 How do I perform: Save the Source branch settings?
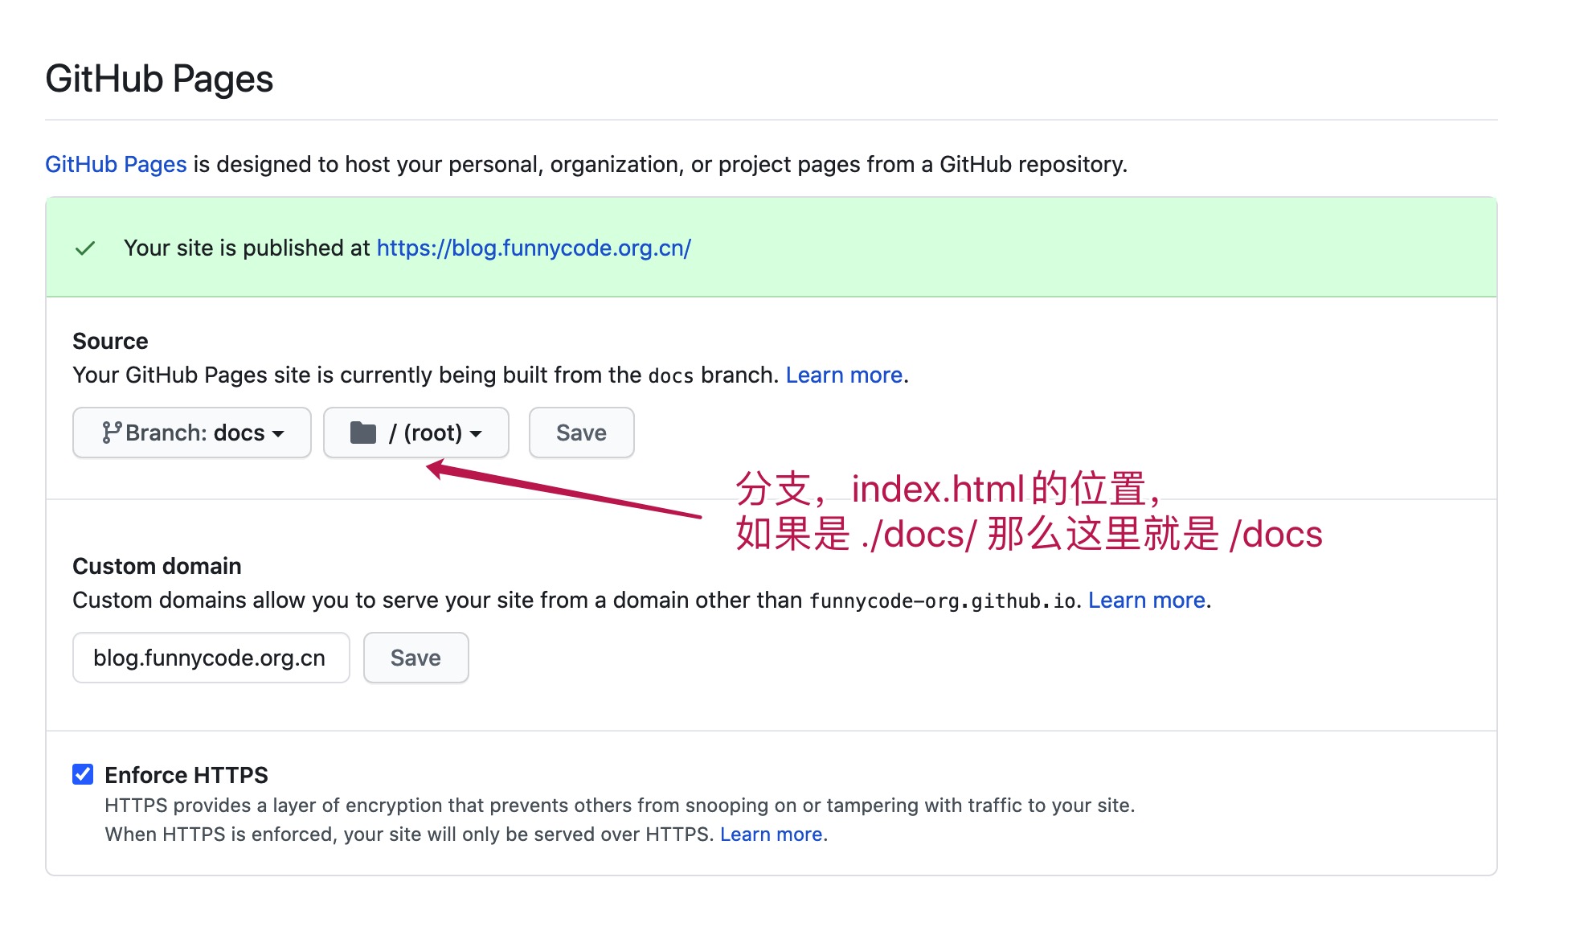[x=581, y=433]
